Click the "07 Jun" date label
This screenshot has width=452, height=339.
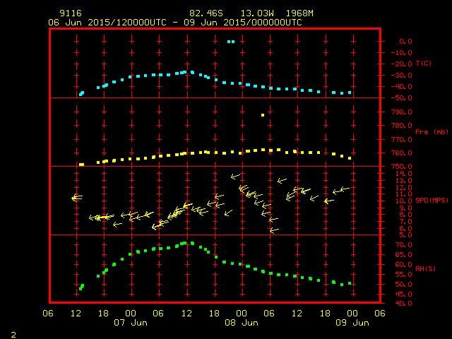coord(131,323)
